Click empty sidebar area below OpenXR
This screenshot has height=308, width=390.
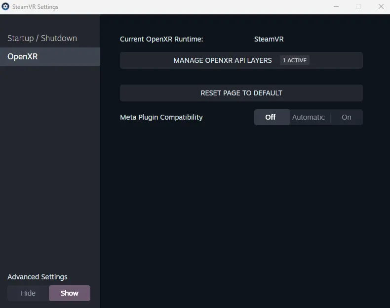(49, 163)
